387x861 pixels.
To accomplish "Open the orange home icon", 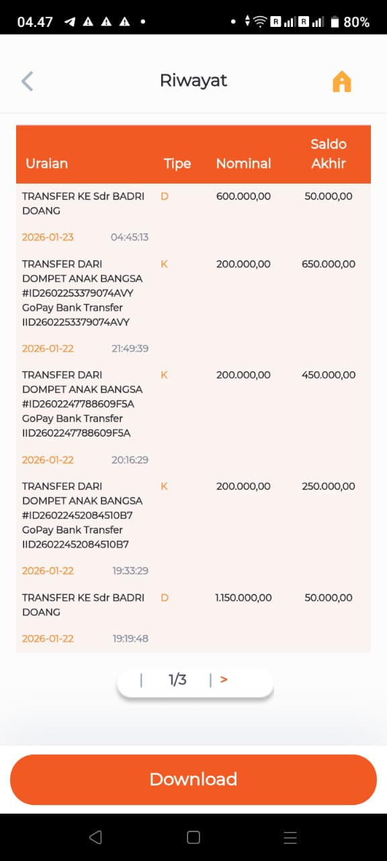I will [342, 81].
